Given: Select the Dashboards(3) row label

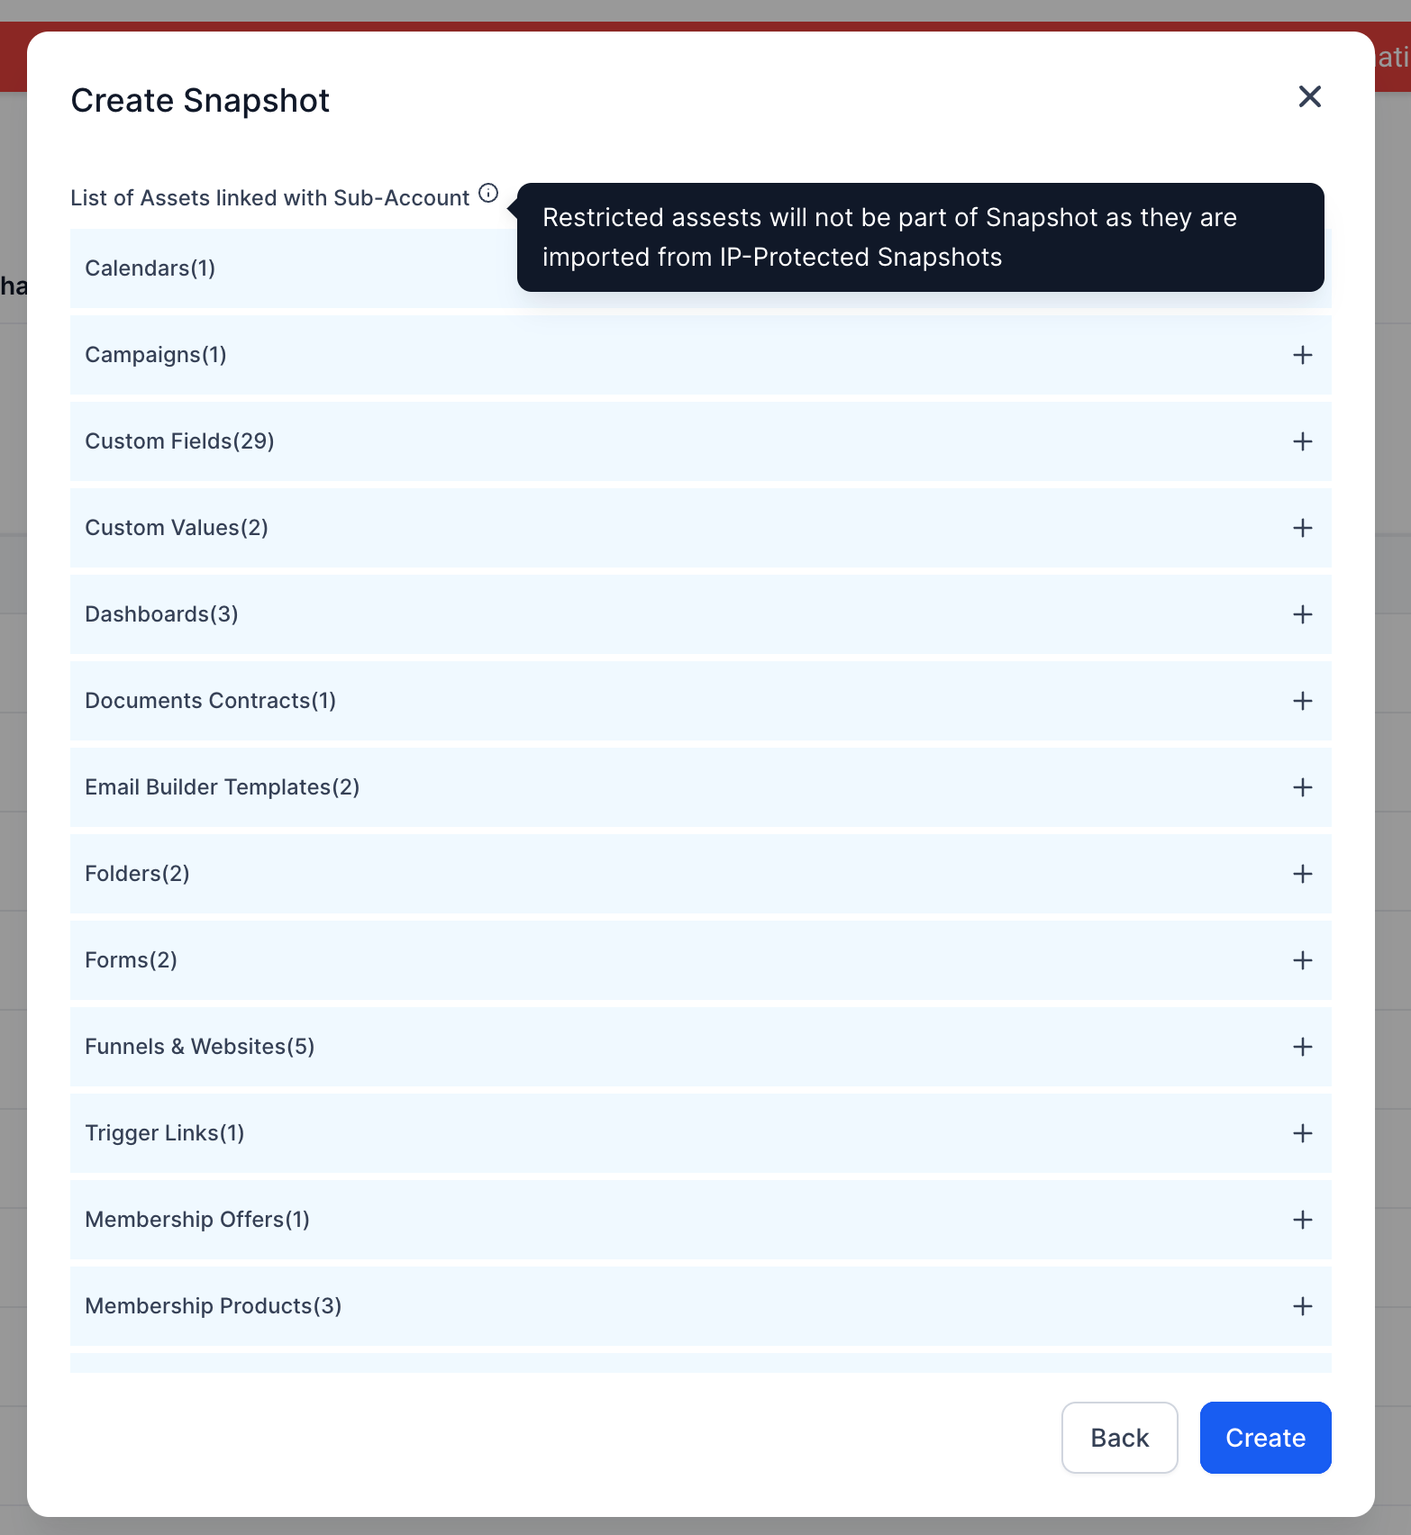Looking at the screenshot, I should click(161, 614).
